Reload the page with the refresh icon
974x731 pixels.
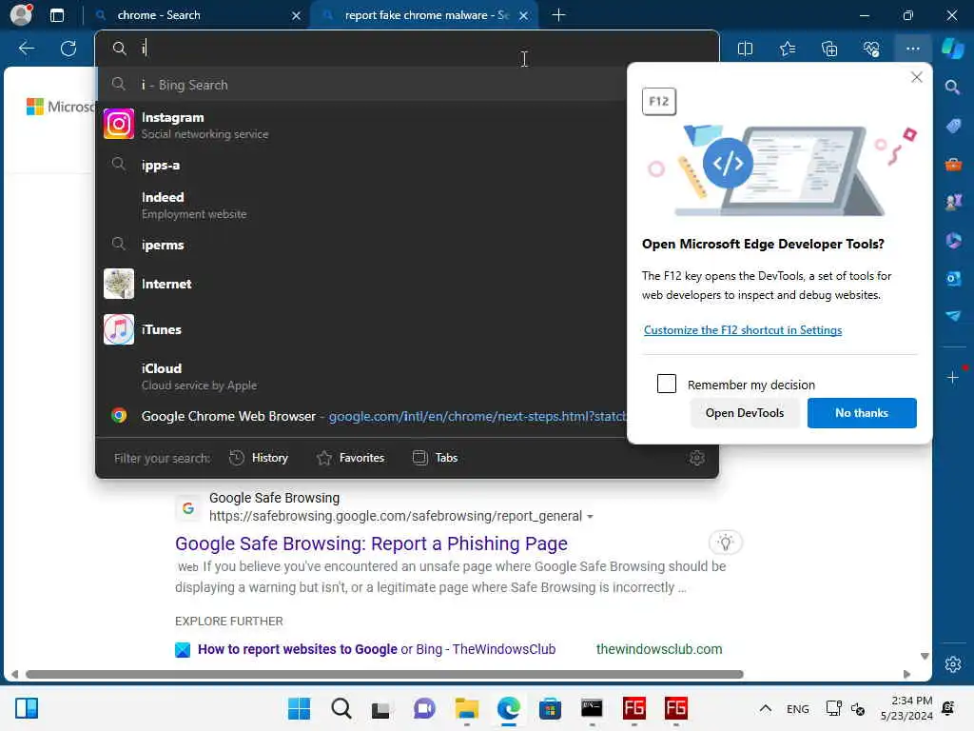(68, 49)
